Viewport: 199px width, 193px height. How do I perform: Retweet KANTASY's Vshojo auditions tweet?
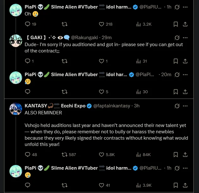(64, 154)
